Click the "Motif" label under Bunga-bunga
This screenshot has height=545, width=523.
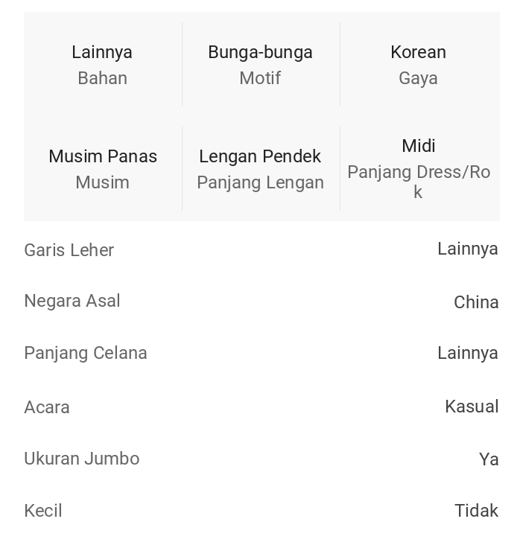tap(260, 78)
